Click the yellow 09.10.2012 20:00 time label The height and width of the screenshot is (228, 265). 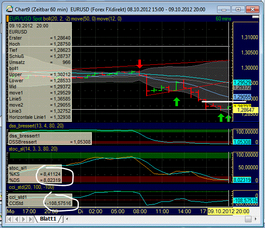pos(228,211)
